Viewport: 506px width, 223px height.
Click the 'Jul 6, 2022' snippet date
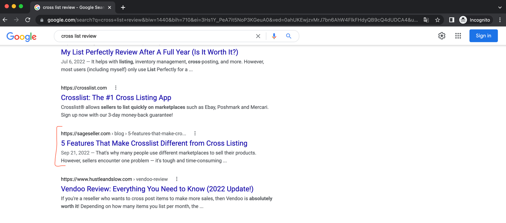pyautogui.click(x=73, y=62)
